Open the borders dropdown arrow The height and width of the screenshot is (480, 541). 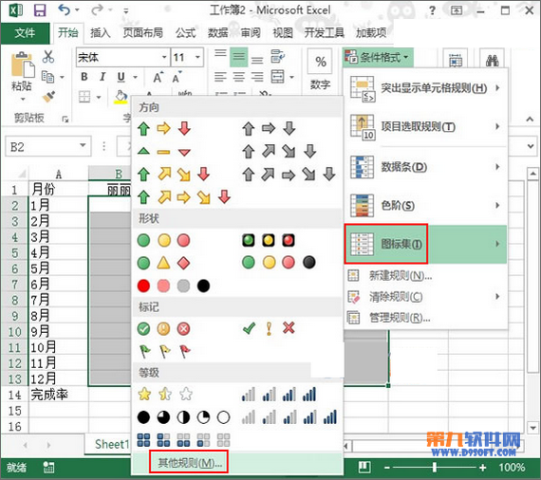99,97
